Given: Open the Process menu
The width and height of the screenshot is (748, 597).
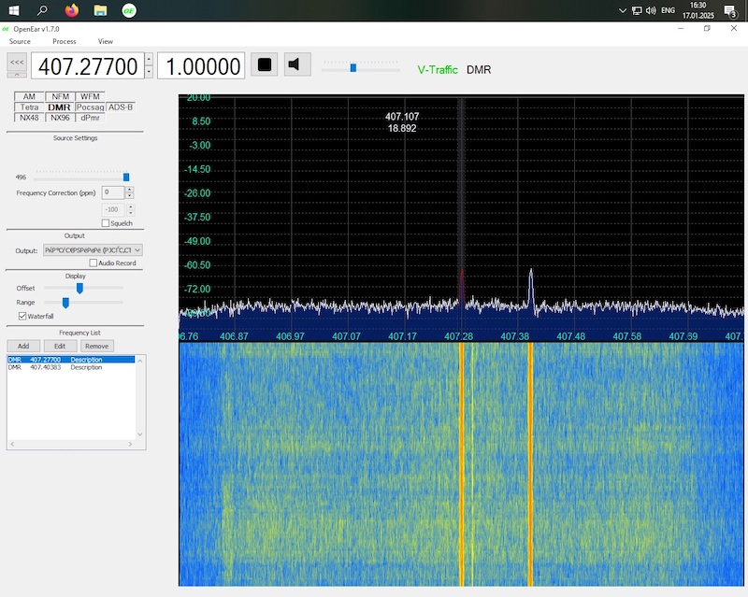Looking at the screenshot, I should [65, 41].
